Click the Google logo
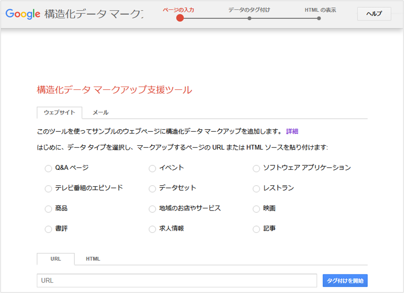This screenshot has height=293, width=404. point(23,14)
